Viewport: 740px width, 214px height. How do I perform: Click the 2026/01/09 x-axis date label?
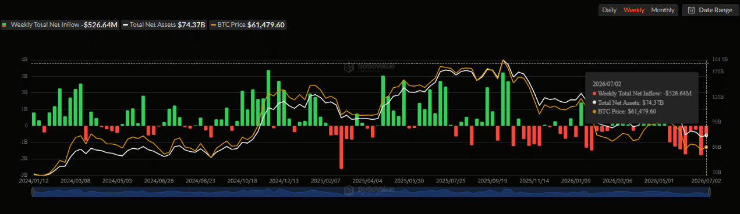point(576,181)
